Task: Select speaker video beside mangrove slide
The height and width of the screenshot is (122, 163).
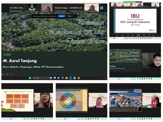Action: pyautogui.click(x=152, y=60)
